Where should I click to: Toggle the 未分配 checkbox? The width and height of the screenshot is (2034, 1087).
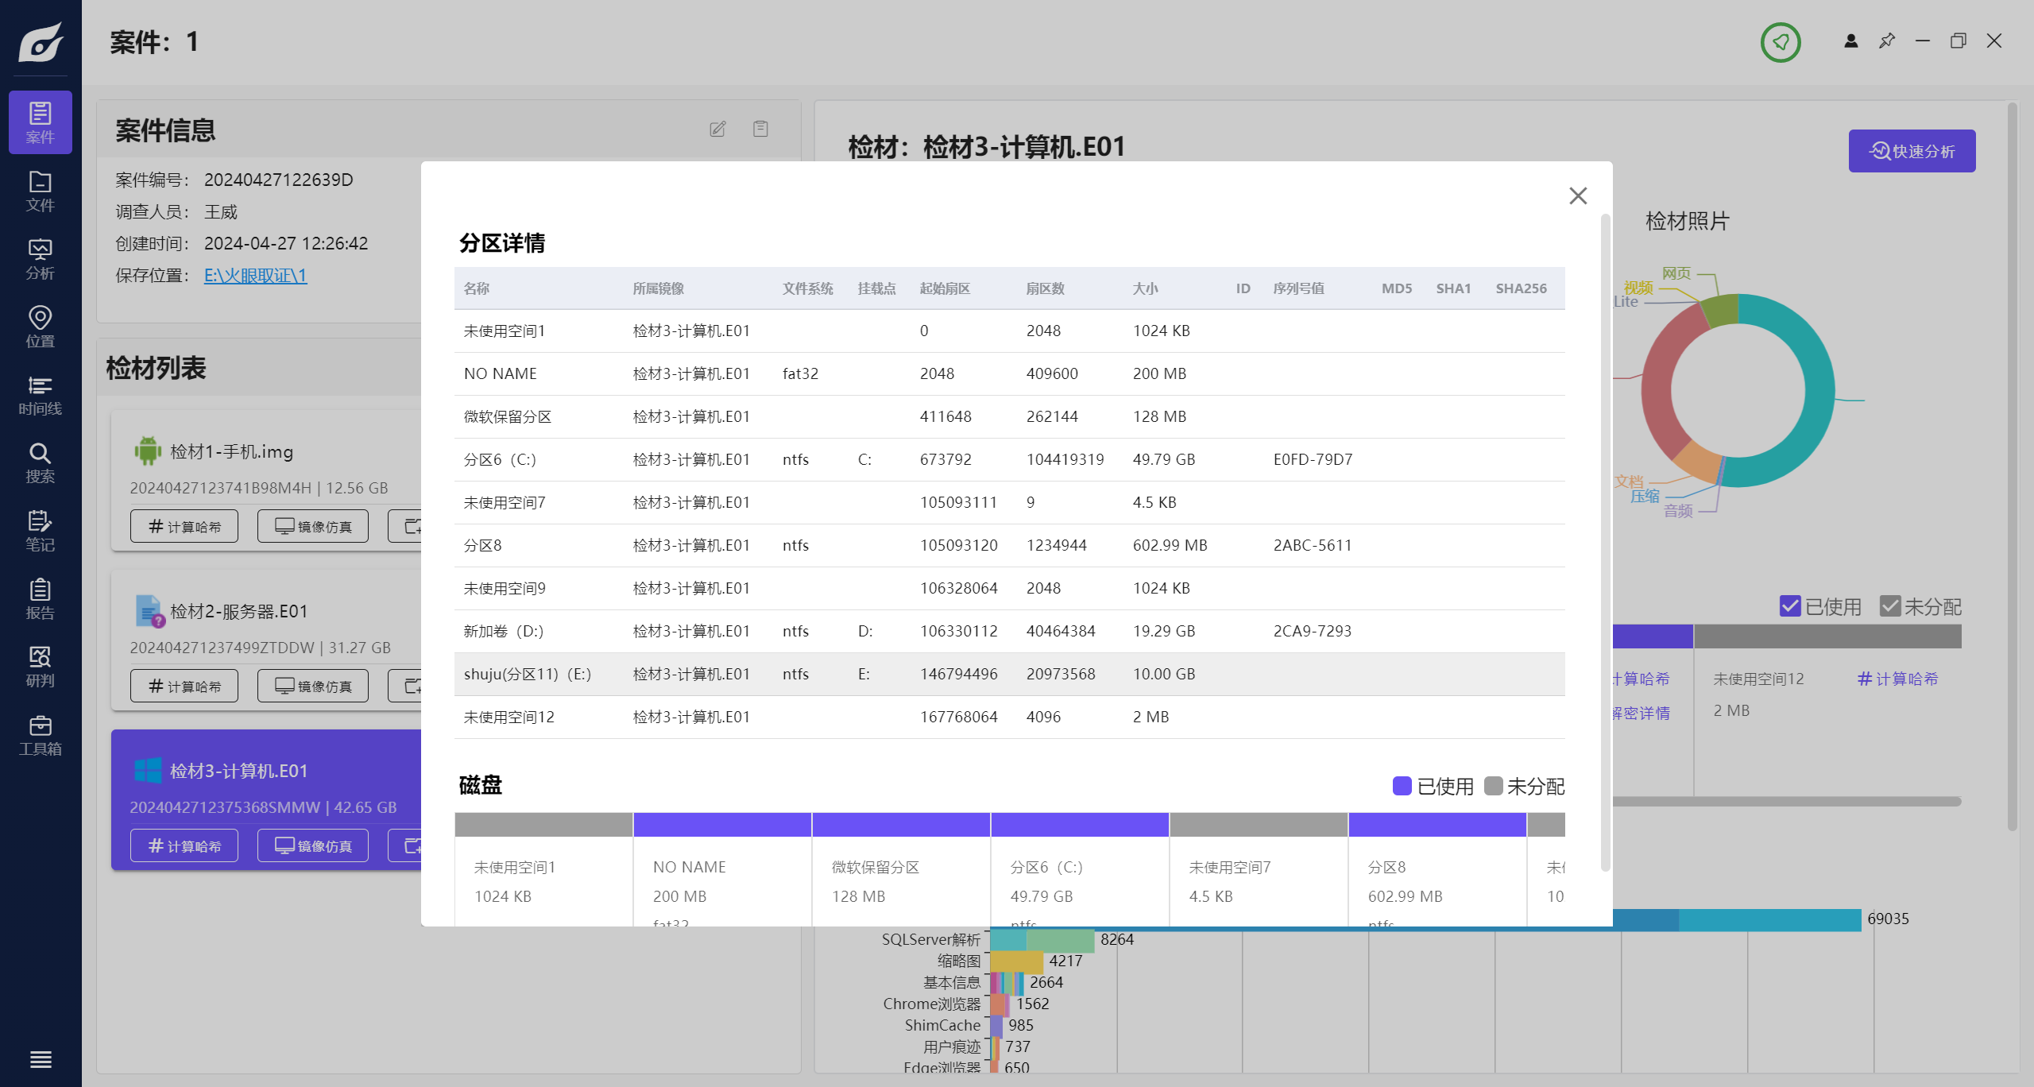click(1890, 606)
